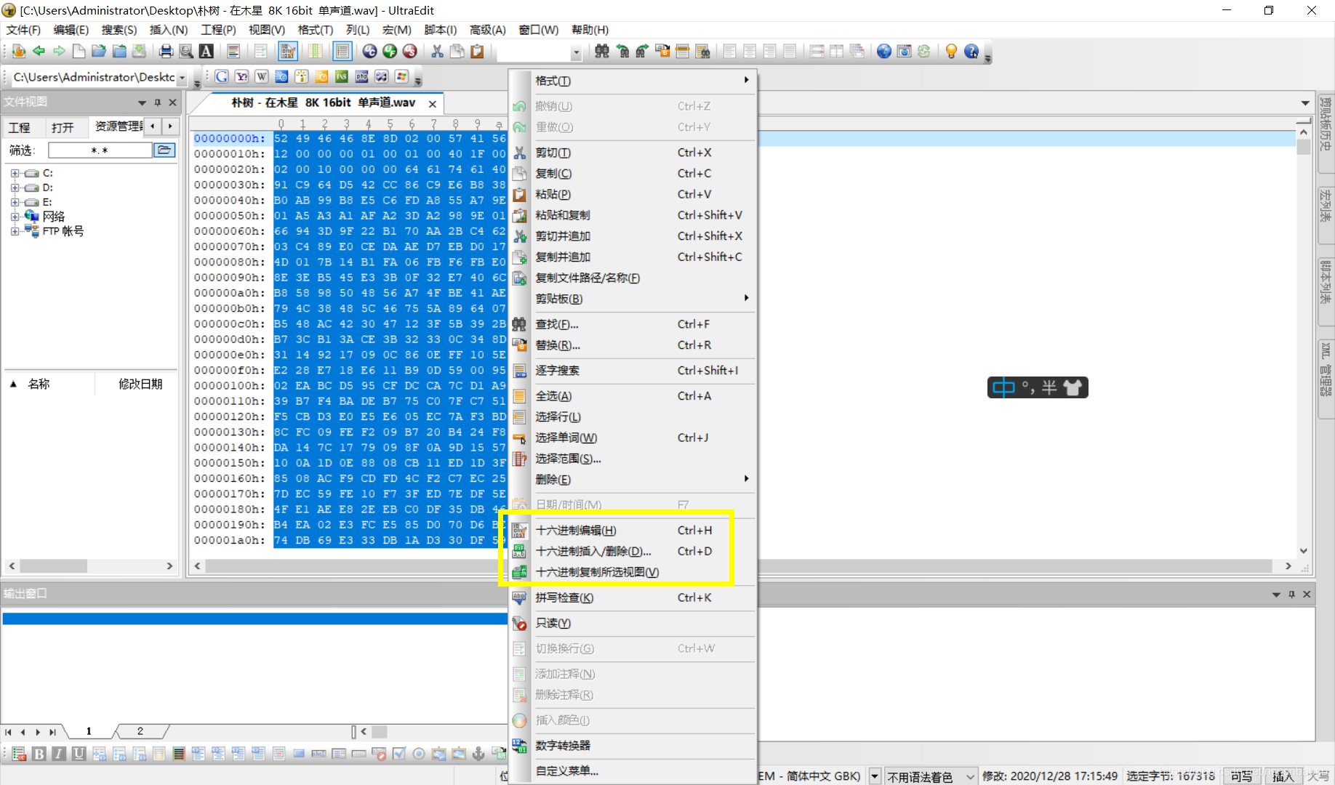Click the Google search toolbar icon
Viewport: 1335px width, 785px height.
point(222,76)
